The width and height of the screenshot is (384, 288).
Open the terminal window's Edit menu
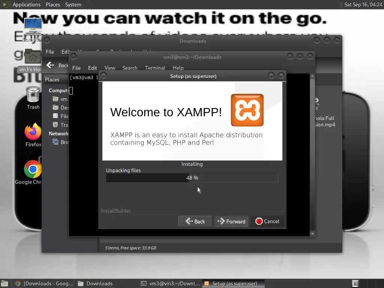pos(92,68)
